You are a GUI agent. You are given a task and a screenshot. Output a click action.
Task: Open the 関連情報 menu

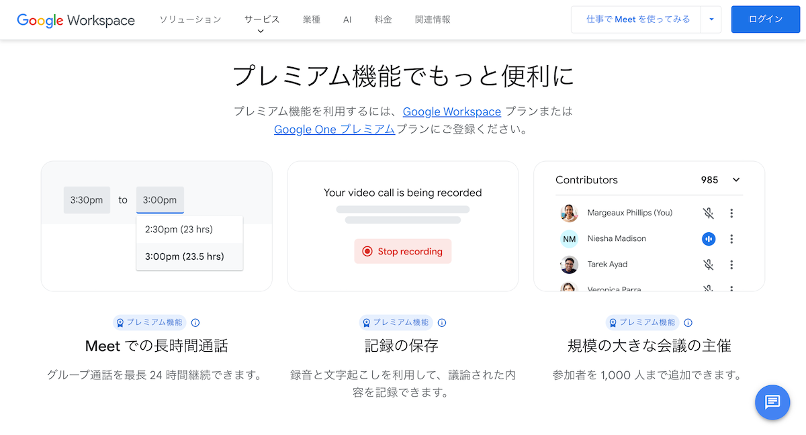click(x=433, y=19)
